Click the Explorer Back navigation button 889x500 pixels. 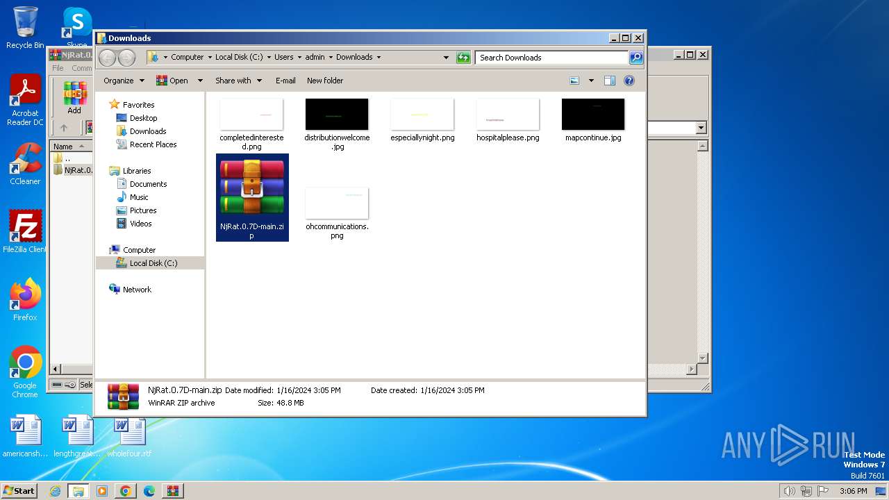coord(107,58)
